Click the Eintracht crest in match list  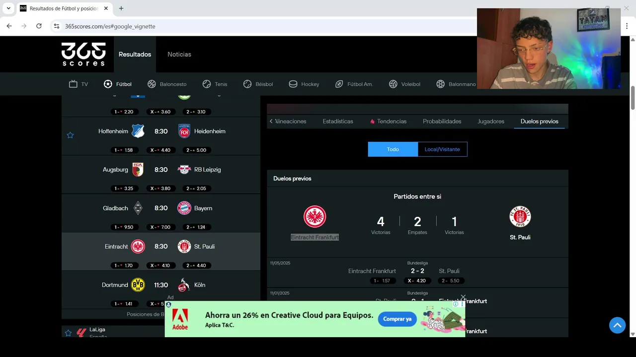tap(138, 246)
